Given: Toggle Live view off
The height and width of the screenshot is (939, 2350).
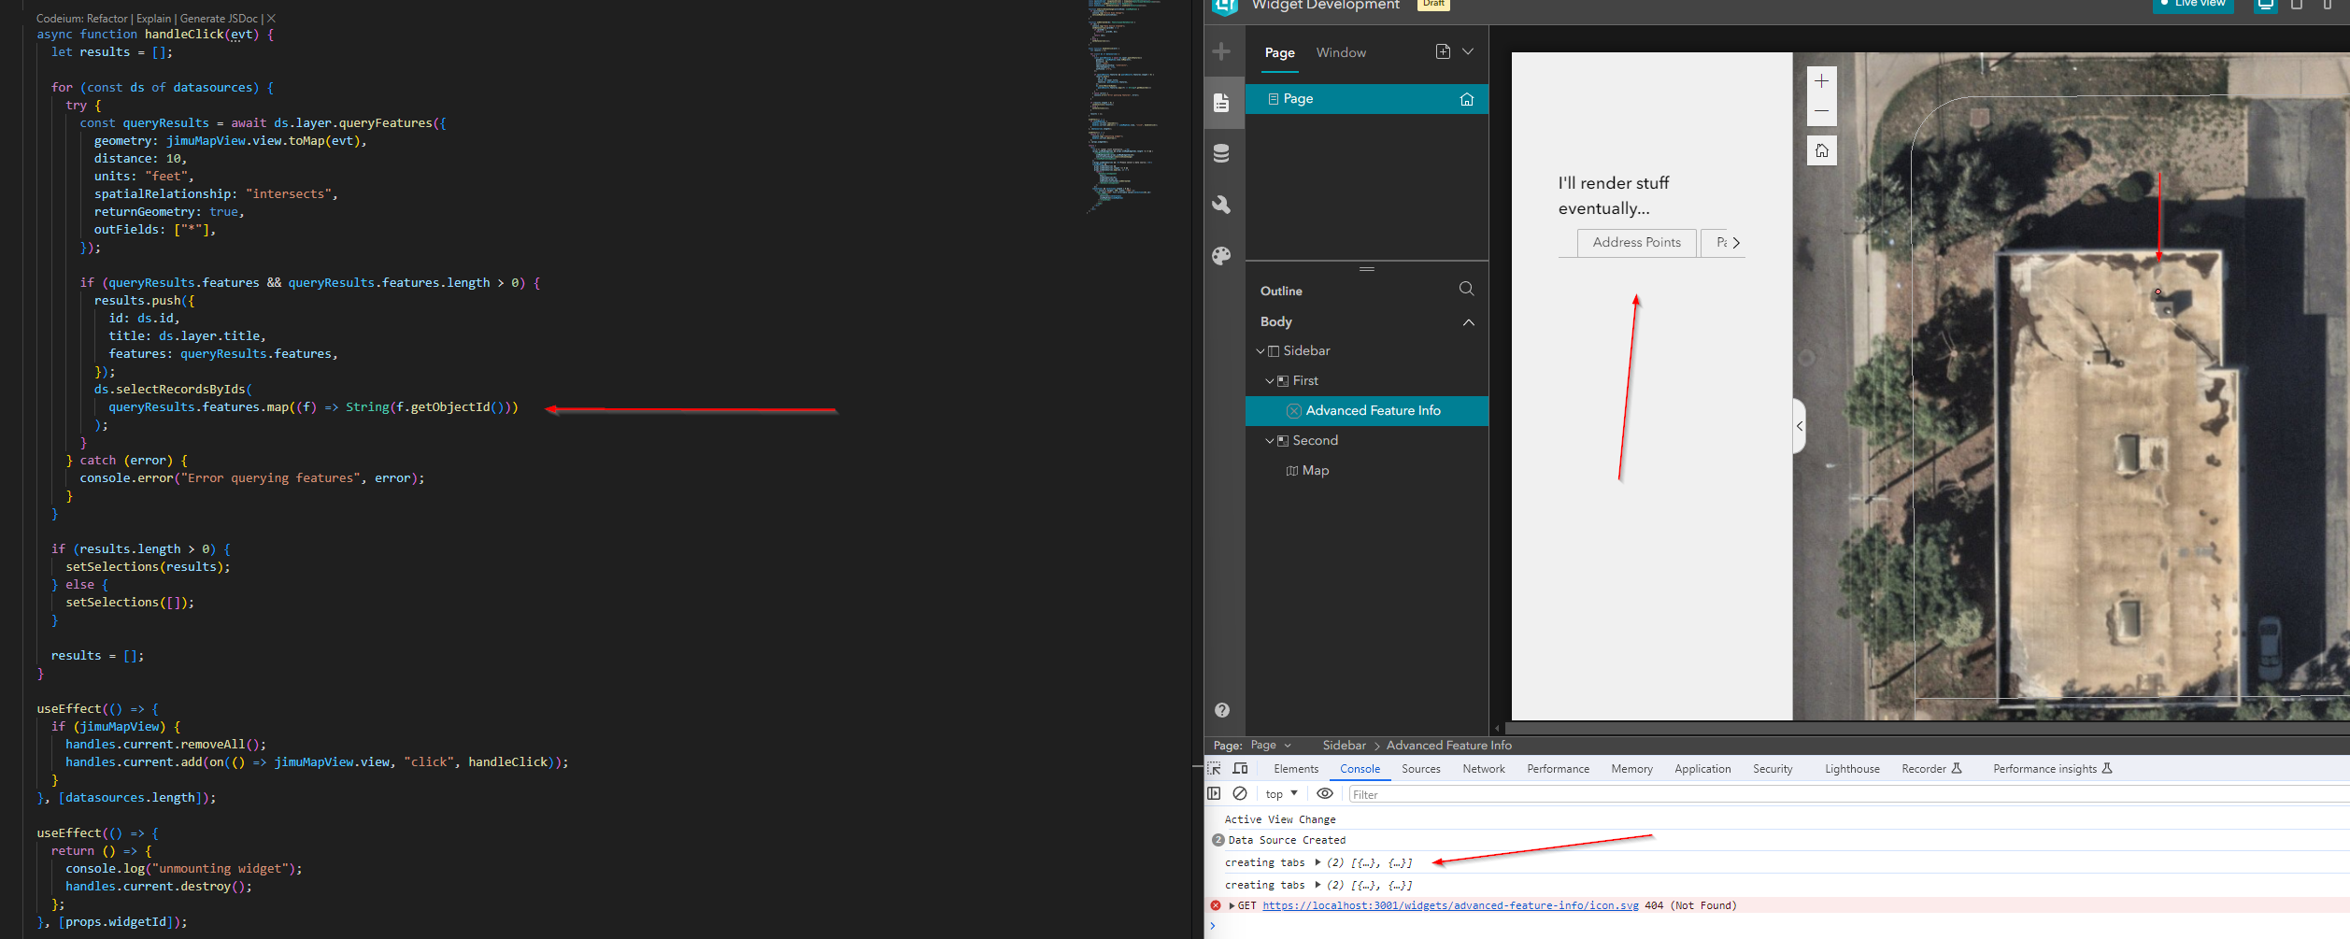Looking at the screenshot, I should point(2191,6).
